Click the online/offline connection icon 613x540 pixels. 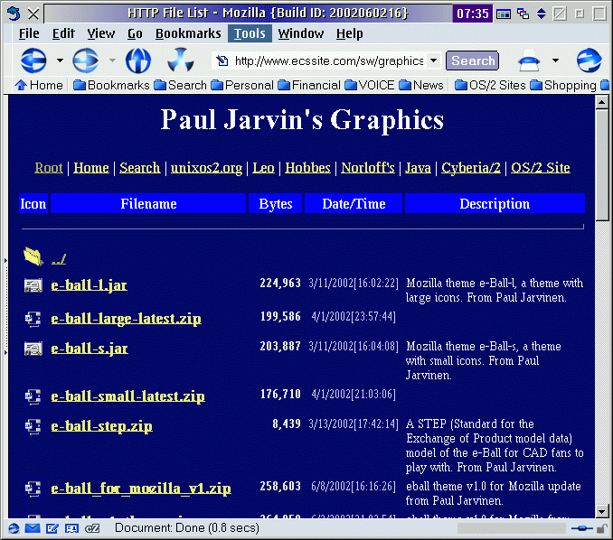pyautogui.click(x=581, y=528)
